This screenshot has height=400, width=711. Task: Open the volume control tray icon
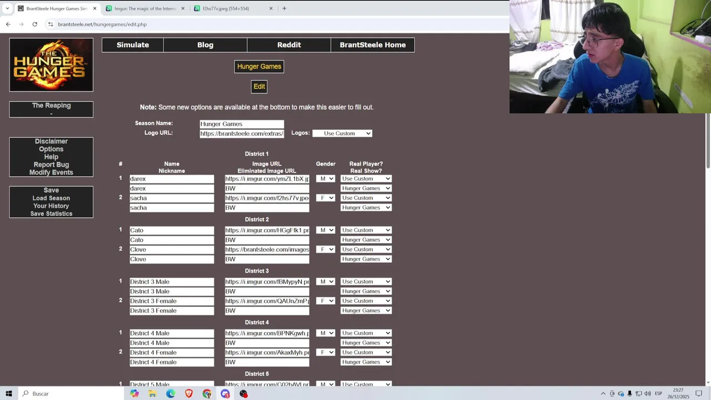point(648,393)
